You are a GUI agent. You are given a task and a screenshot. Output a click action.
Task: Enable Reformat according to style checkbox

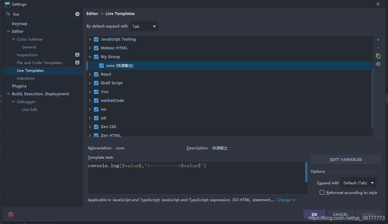[x=322, y=192]
